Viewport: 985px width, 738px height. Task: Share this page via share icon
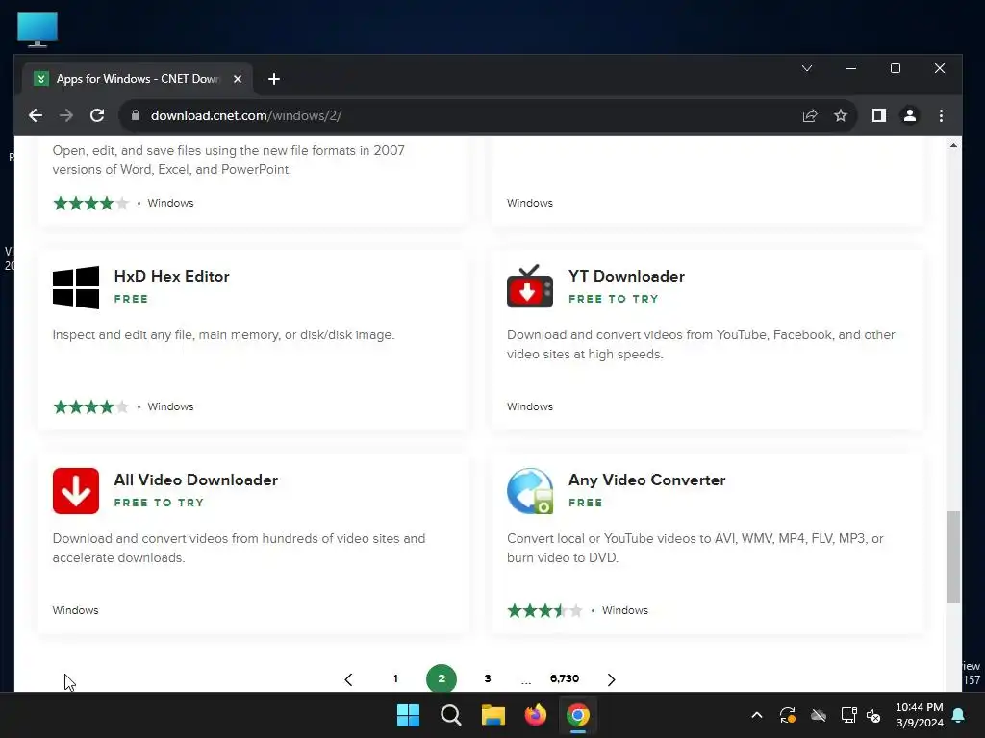tap(810, 115)
